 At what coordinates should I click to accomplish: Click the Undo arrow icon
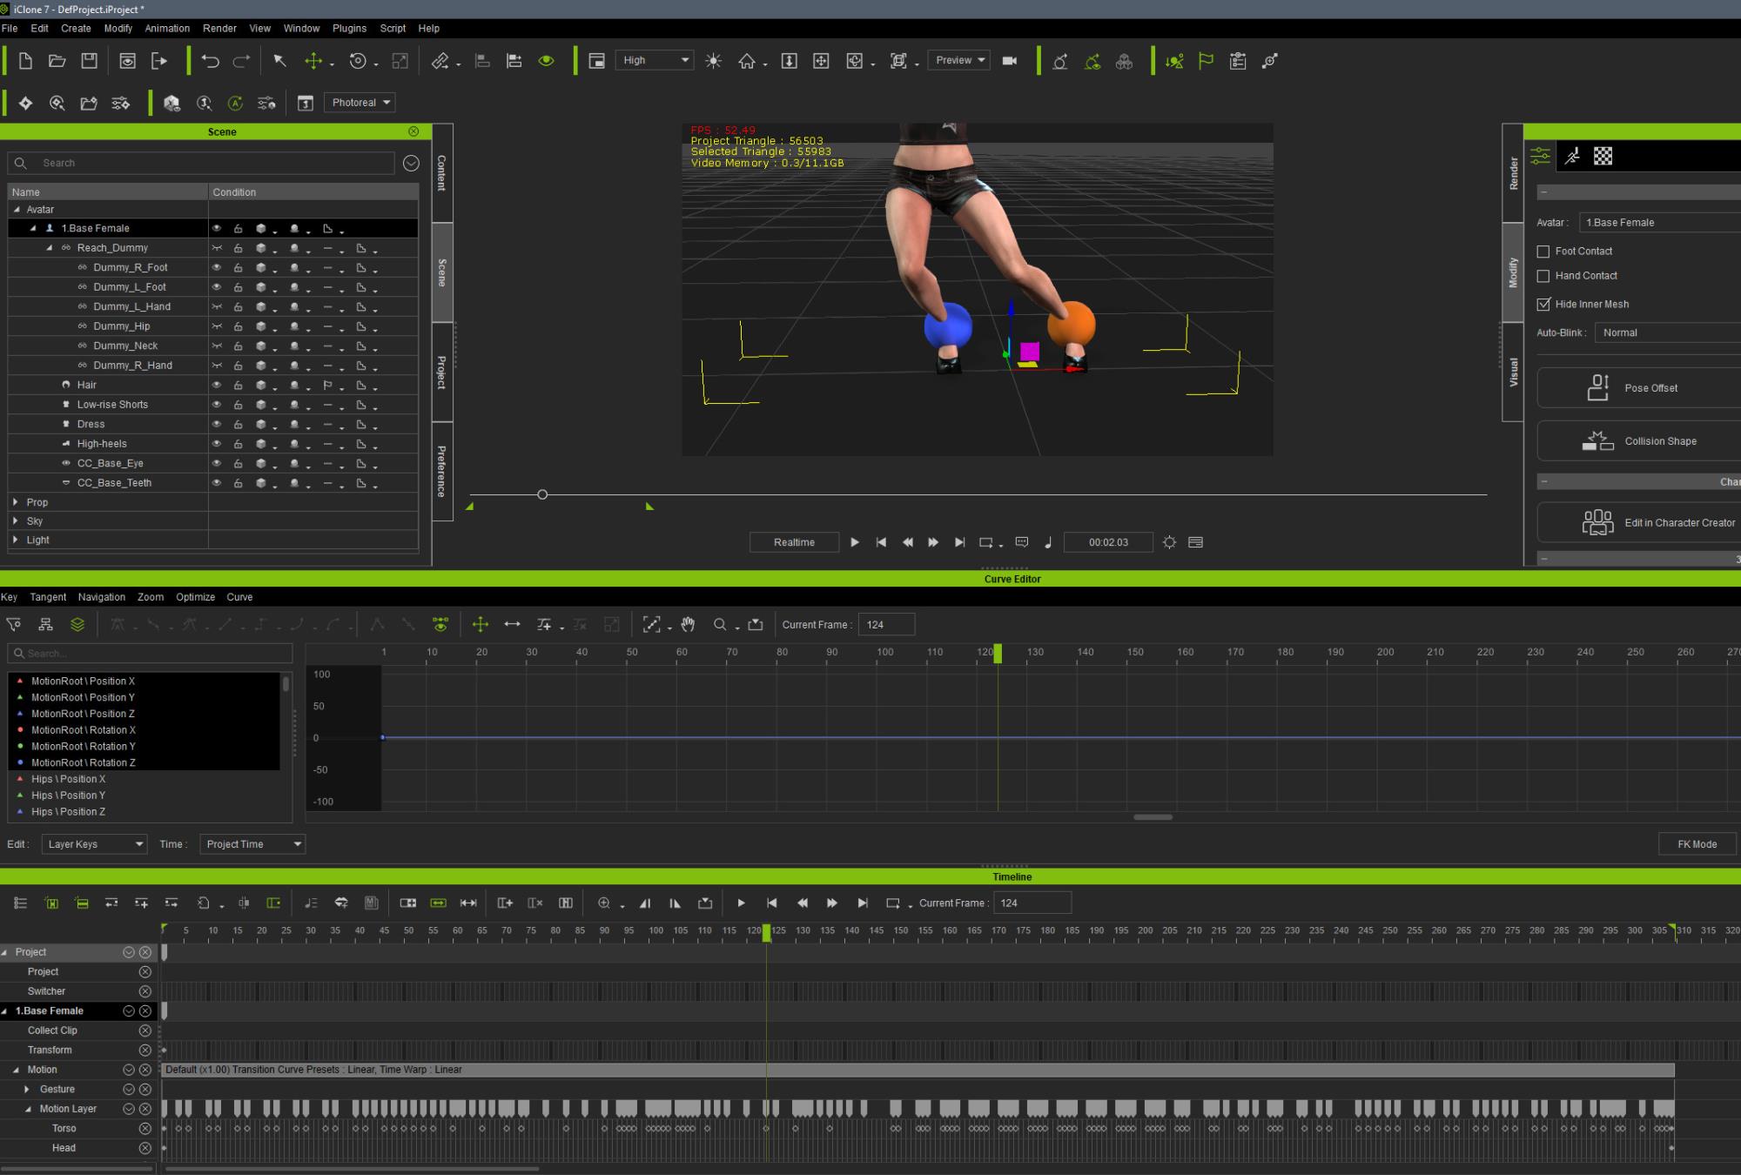210,61
